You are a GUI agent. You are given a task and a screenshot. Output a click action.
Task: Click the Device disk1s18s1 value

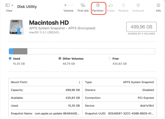coord(147,106)
